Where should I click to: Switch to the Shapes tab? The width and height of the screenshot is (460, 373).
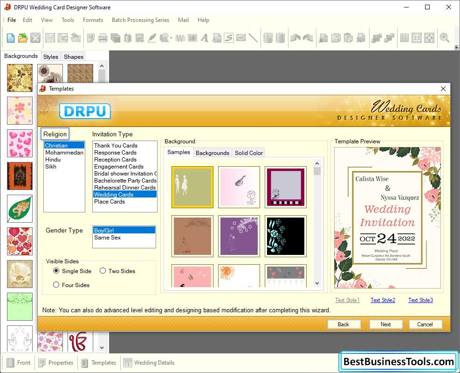click(74, 57)
